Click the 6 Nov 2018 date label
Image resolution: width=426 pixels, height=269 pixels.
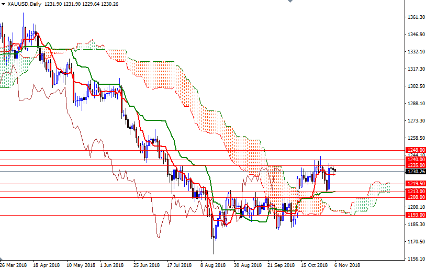click(x=347, y=265)
